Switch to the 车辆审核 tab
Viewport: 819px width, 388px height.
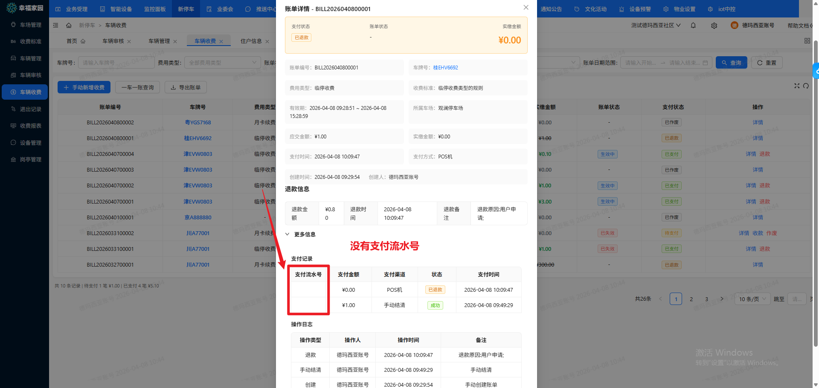click(113, 41)
